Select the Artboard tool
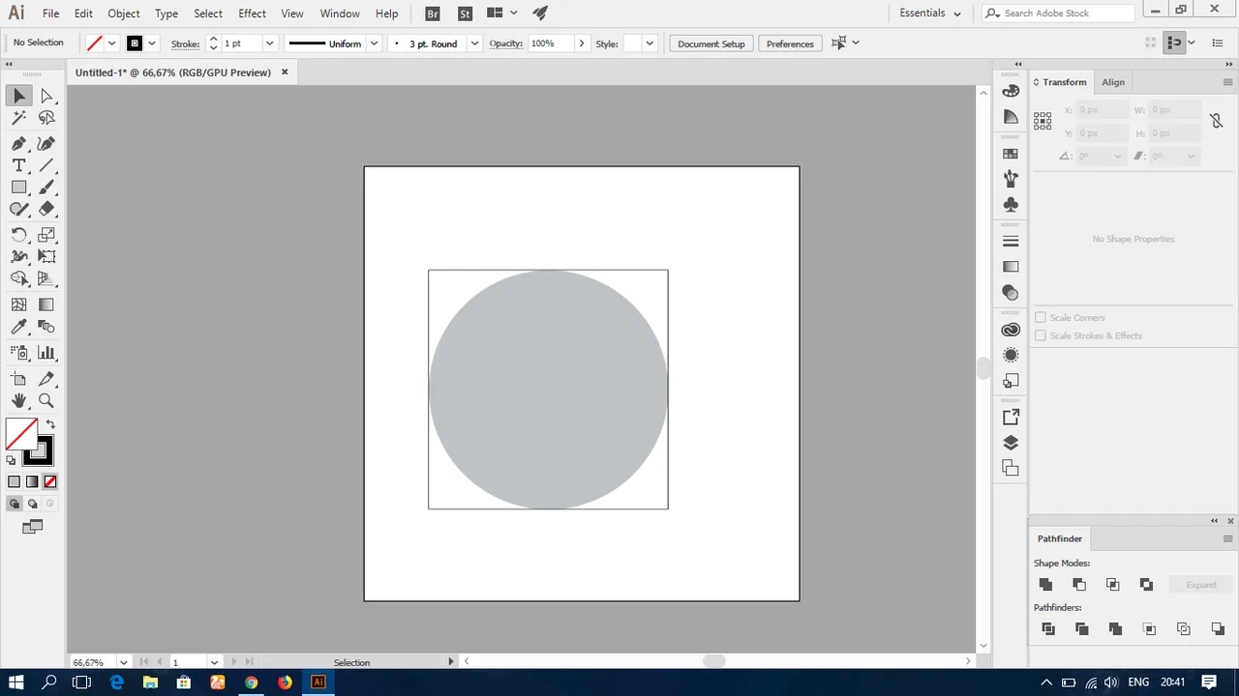The image size is (1239, 696). pyautogui.click(x=19, y=379)
